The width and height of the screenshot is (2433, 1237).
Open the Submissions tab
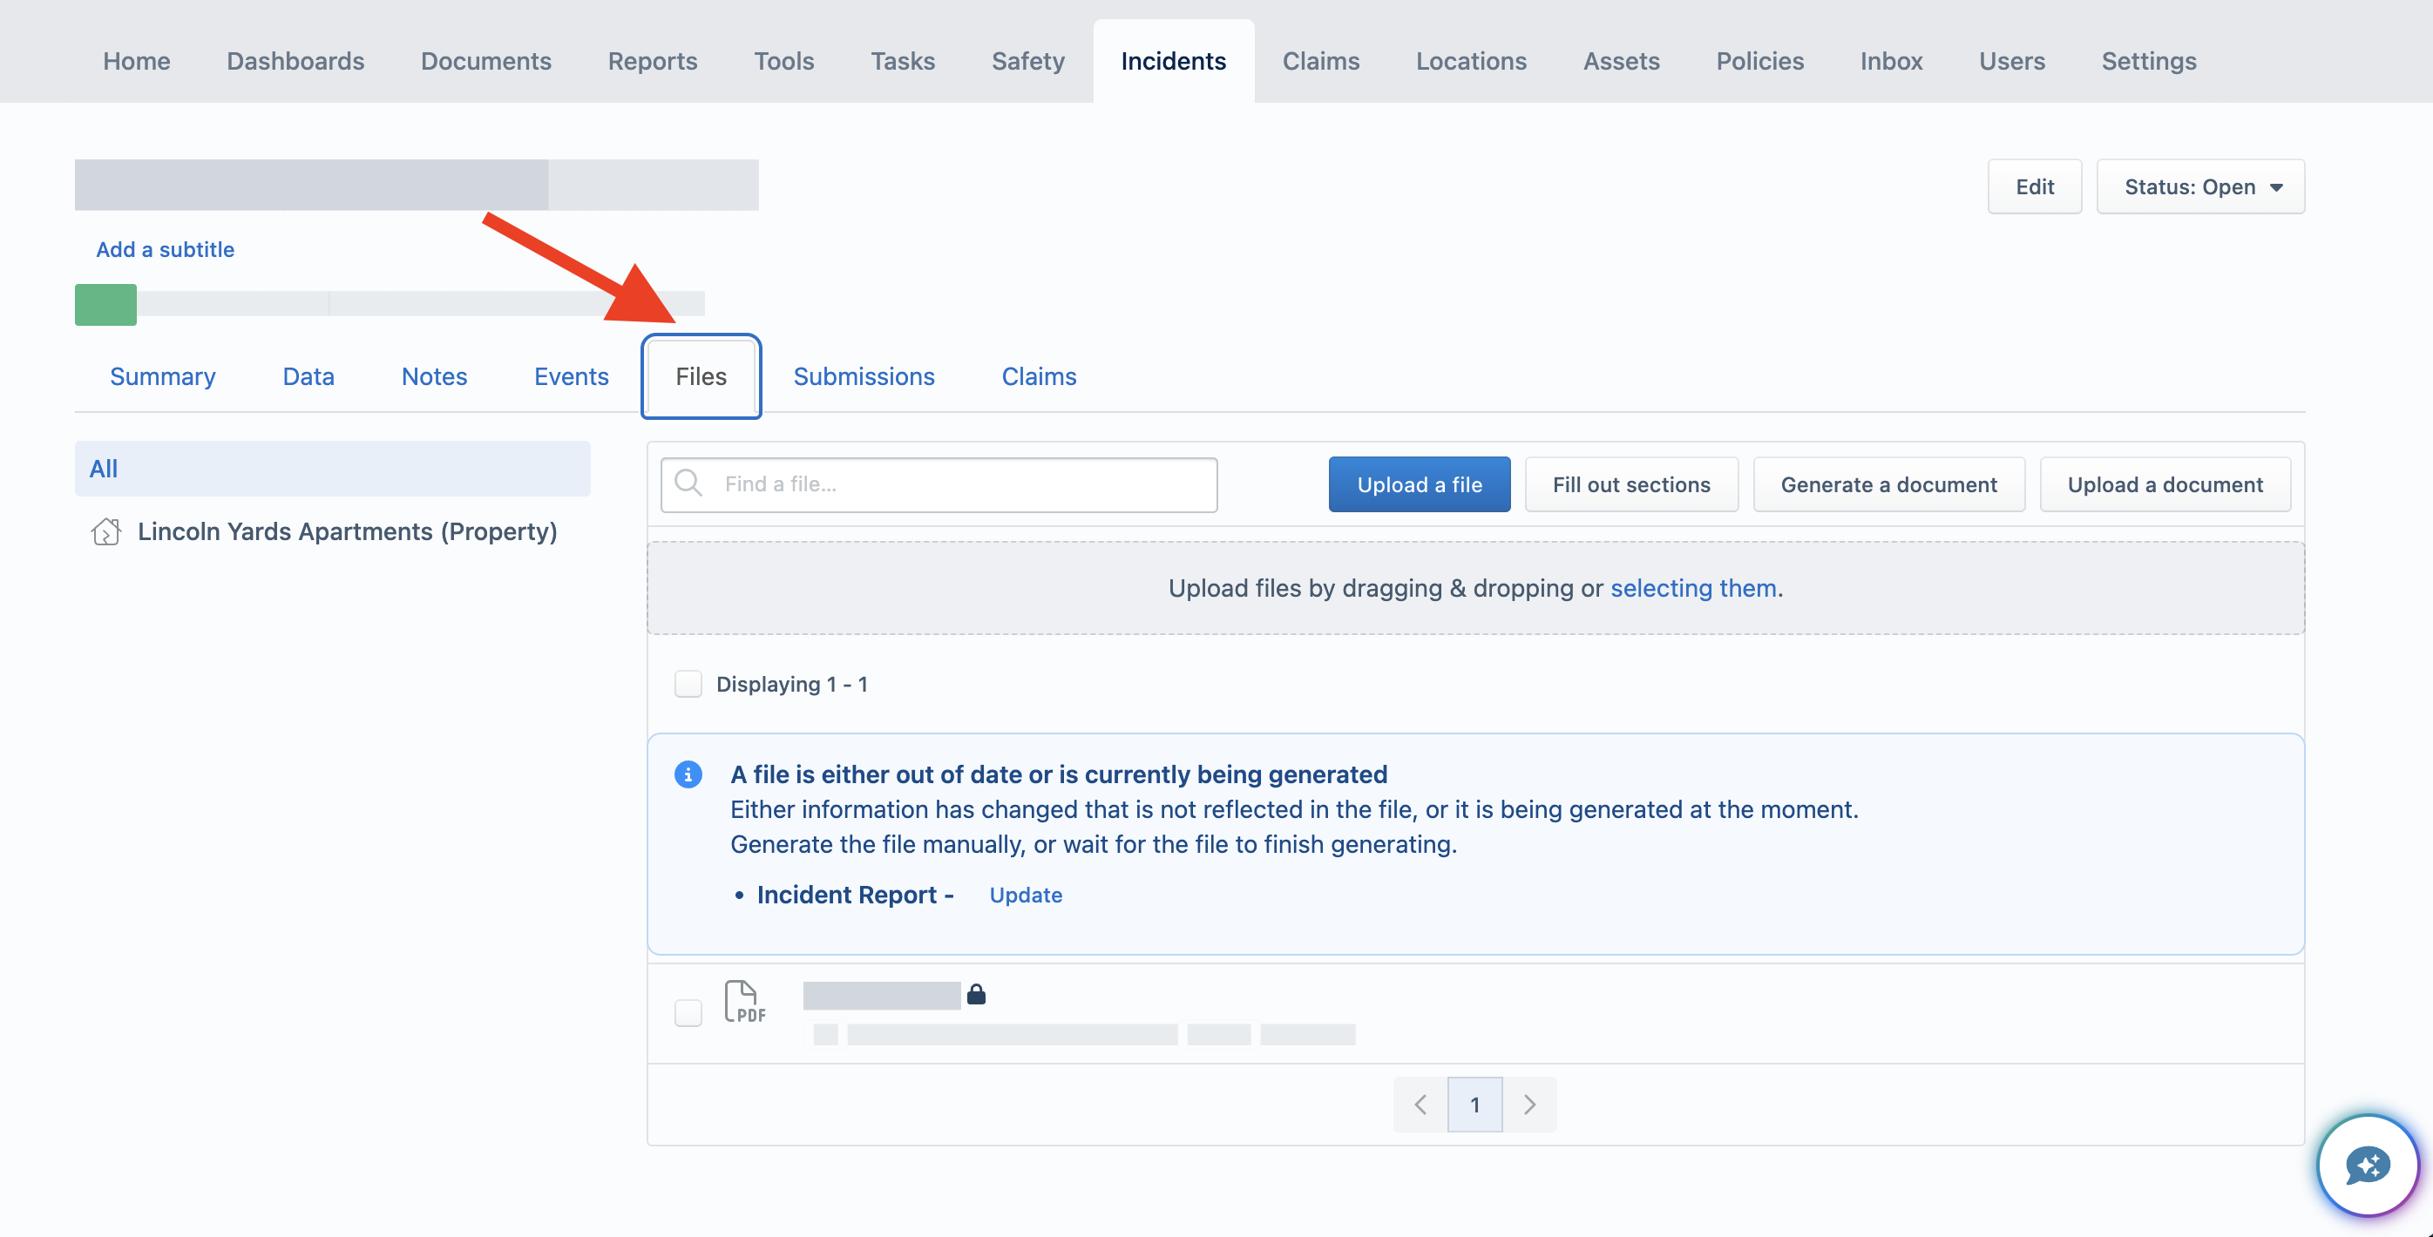click(864, 377)
